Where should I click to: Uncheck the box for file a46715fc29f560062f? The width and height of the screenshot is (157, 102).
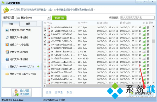[x=45, y=45]
